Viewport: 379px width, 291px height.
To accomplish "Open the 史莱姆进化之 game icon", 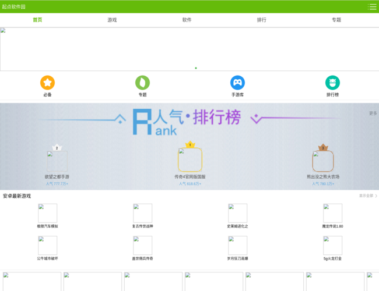I will [237, 213].
